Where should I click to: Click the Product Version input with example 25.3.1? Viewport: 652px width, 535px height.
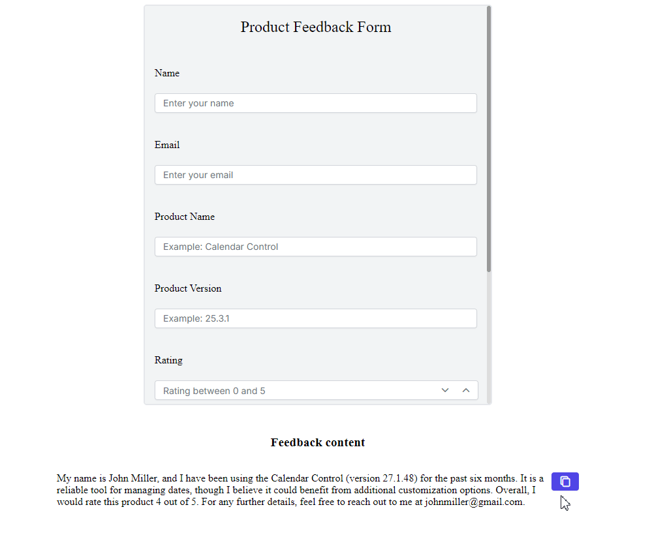(x=316, y=318)
